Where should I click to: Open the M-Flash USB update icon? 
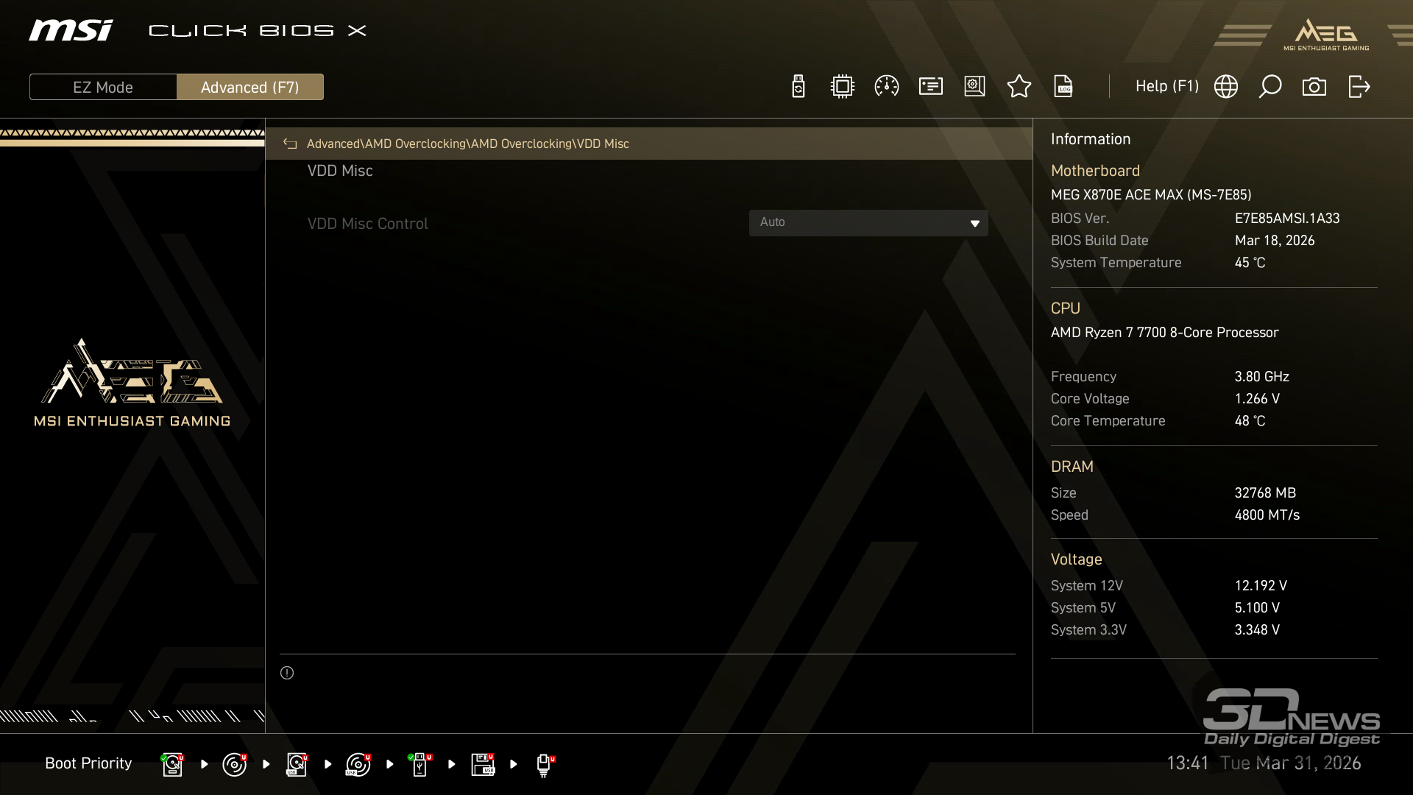point(798,87)
